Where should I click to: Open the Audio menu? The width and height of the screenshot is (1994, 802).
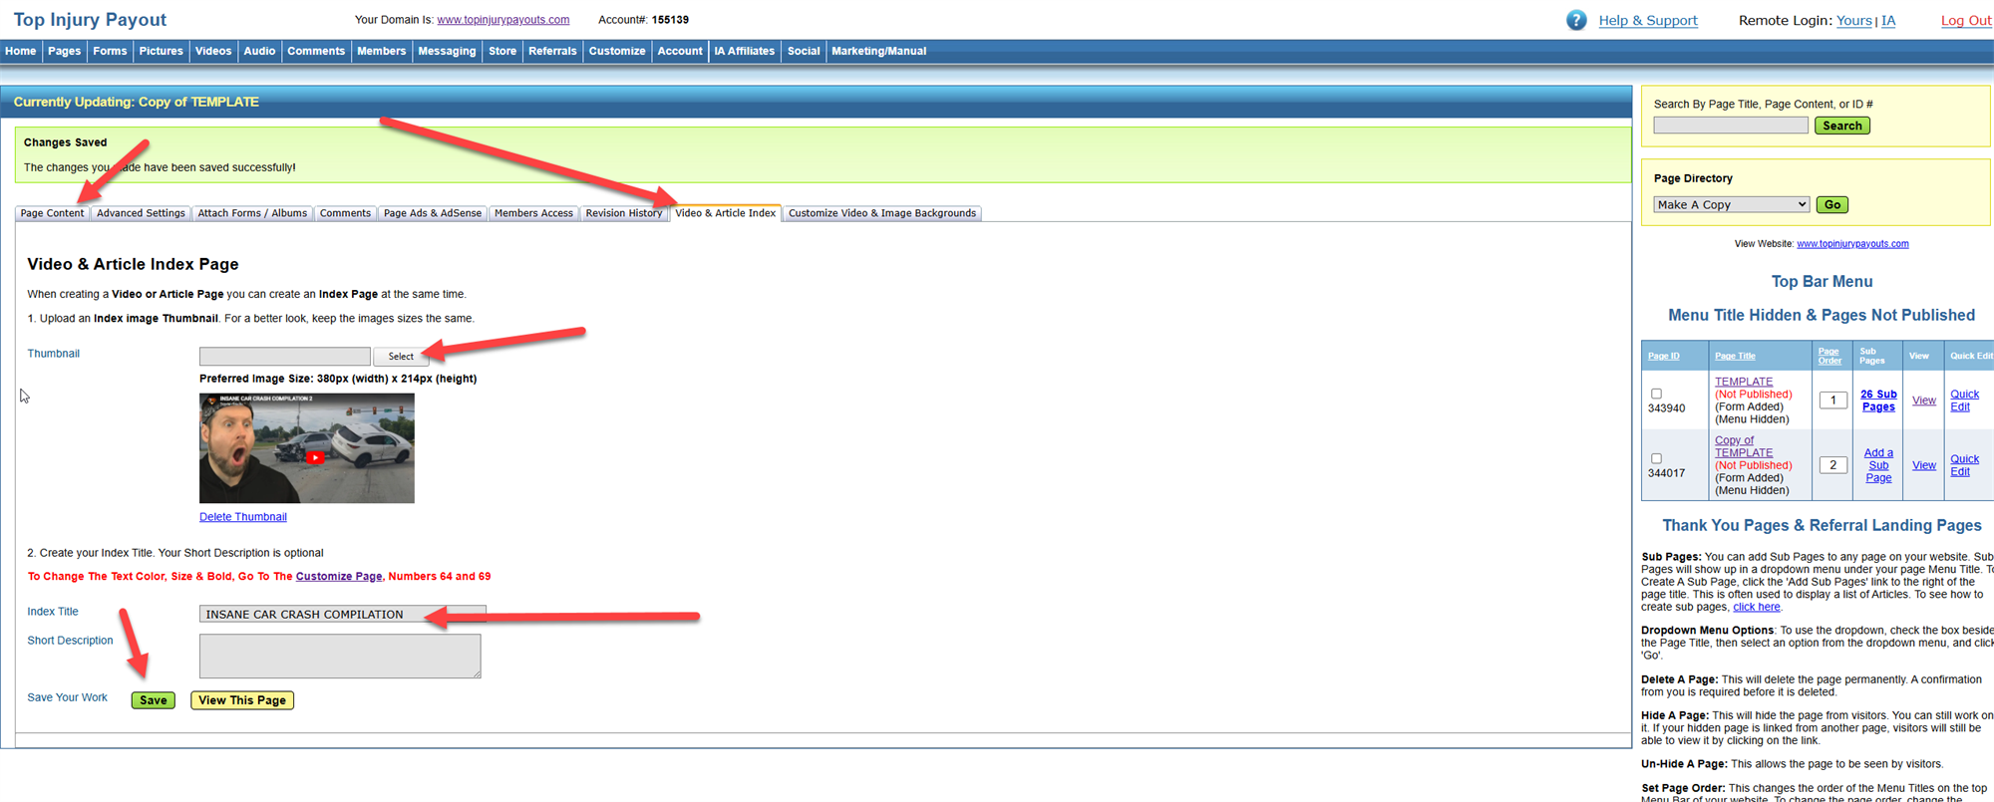click(x=259, y=51)
